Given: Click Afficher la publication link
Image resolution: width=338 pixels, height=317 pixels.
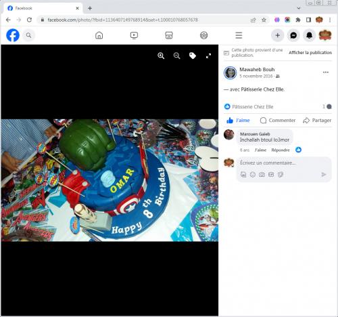Looking at the screenshot, I should click(310, 53).
